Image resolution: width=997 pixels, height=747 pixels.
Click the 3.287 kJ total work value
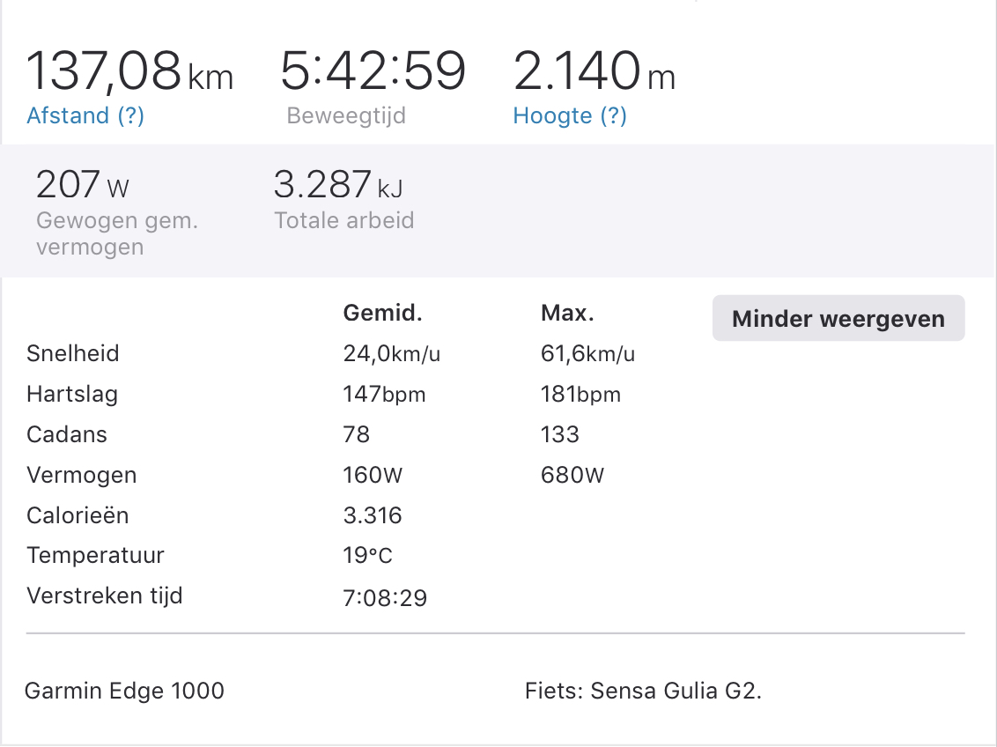coord(338,186)
